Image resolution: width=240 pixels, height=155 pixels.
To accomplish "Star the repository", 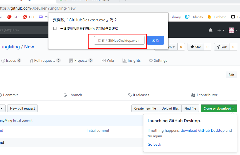I will [196, 47].
